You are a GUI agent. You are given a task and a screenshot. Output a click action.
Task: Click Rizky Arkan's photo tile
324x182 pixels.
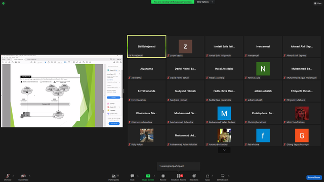146,135
